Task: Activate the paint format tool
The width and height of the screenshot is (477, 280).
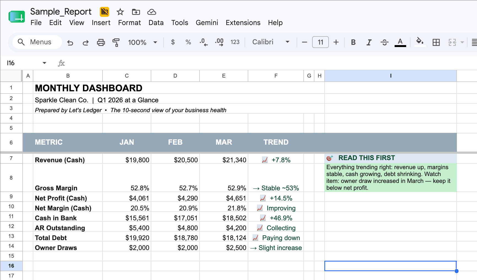Action: 116,42
